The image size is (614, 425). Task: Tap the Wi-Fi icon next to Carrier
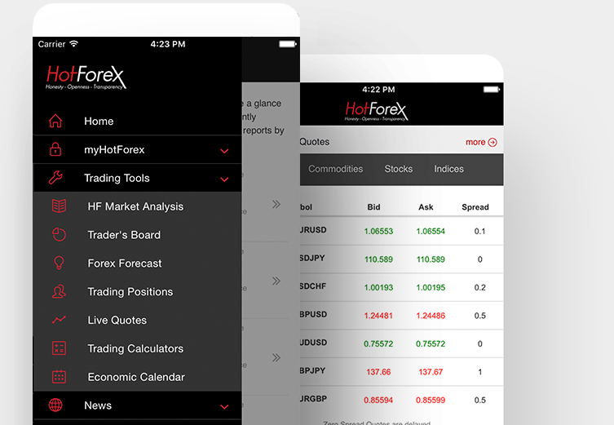tap(73, 44)
